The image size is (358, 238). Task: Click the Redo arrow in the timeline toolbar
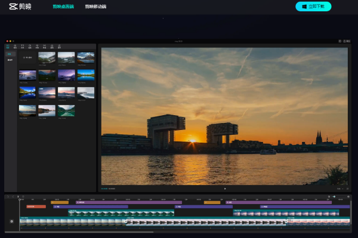click(13, 196)
